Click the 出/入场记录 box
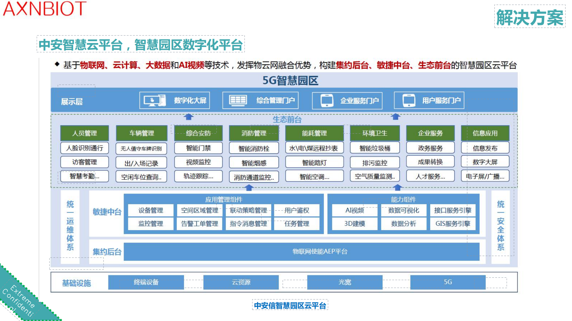The image size is (572, 321). [x=141, y=163]
